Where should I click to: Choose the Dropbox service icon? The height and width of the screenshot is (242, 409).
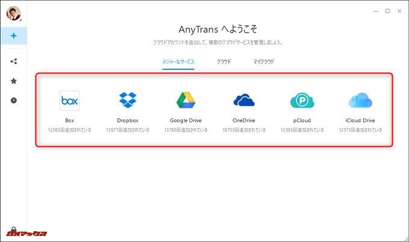coord(128,100)
